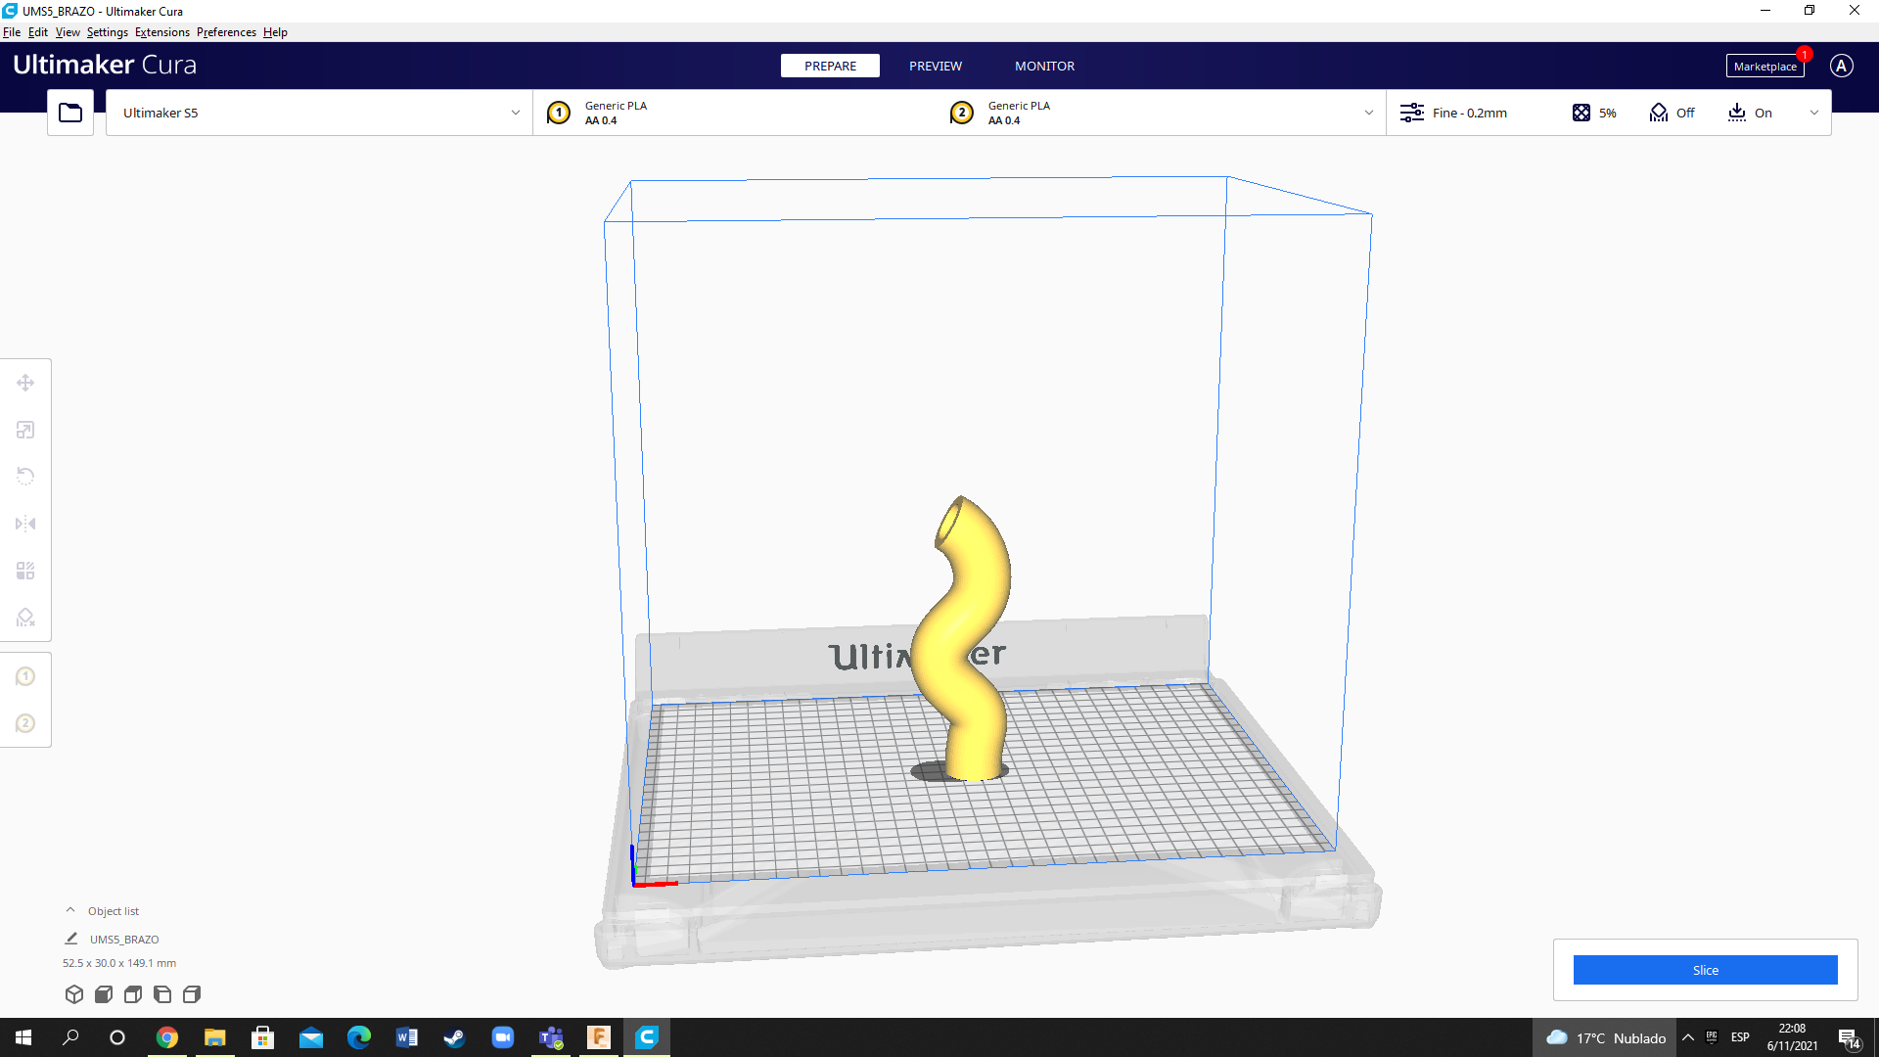Switch to the PREPARE stage
Image resolution: width=1879 pixels, height=1057 pixels.
click(x=830, y=66)
